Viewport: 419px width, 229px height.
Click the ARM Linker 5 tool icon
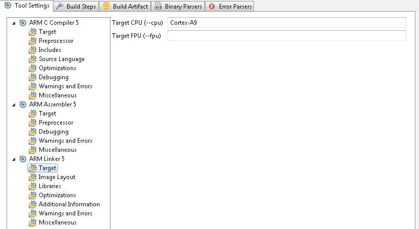tap(23, 159)
